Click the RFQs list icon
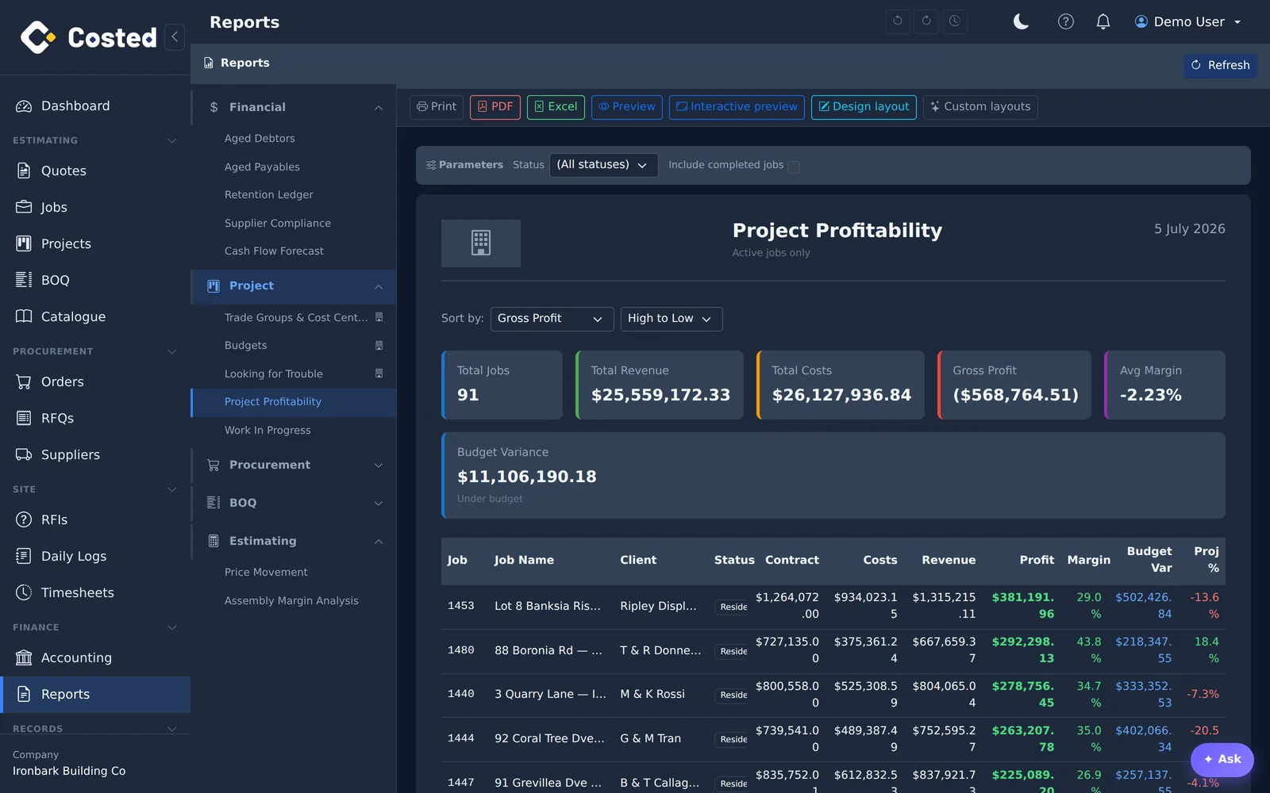1270x793 pixels. tap(24, 418)
